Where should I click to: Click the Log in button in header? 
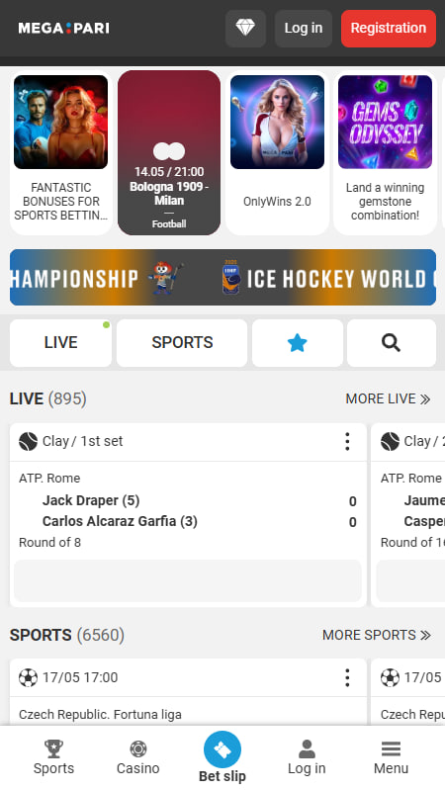click(304, 29)
